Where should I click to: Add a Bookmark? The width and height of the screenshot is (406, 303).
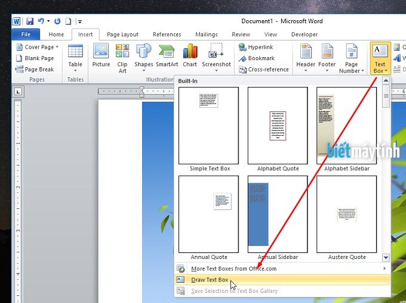coord(257,58)
